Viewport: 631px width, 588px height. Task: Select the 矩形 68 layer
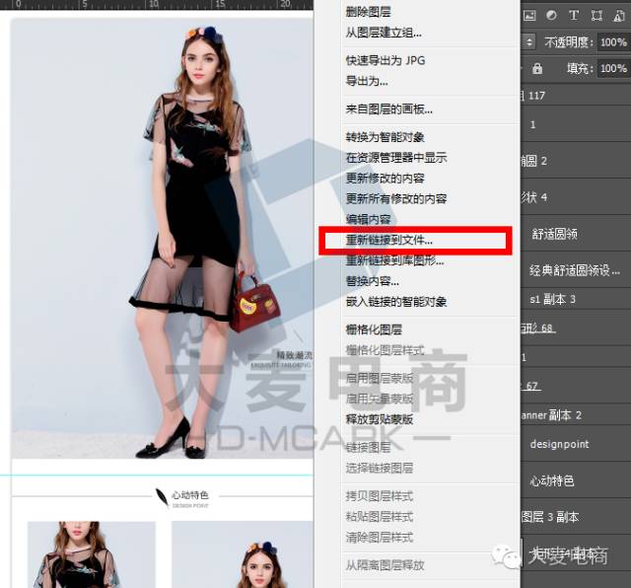(576, 329)
